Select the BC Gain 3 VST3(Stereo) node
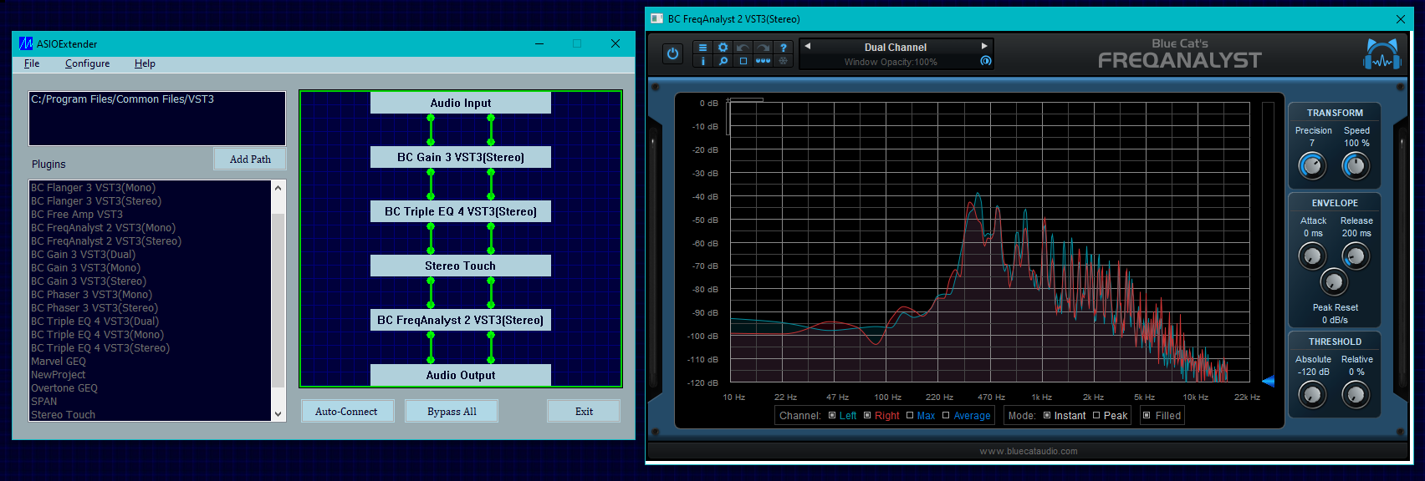1425x481 pixels. point(461,157)
